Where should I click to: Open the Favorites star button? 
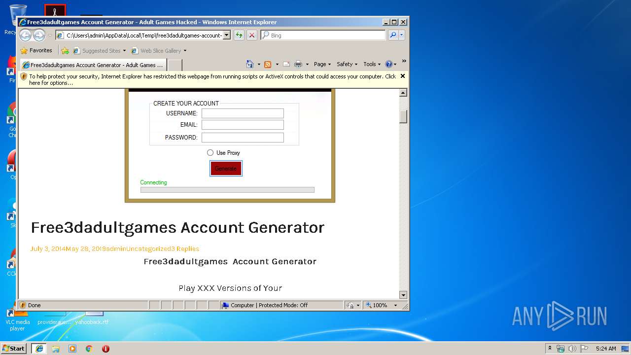pos(36,50)
